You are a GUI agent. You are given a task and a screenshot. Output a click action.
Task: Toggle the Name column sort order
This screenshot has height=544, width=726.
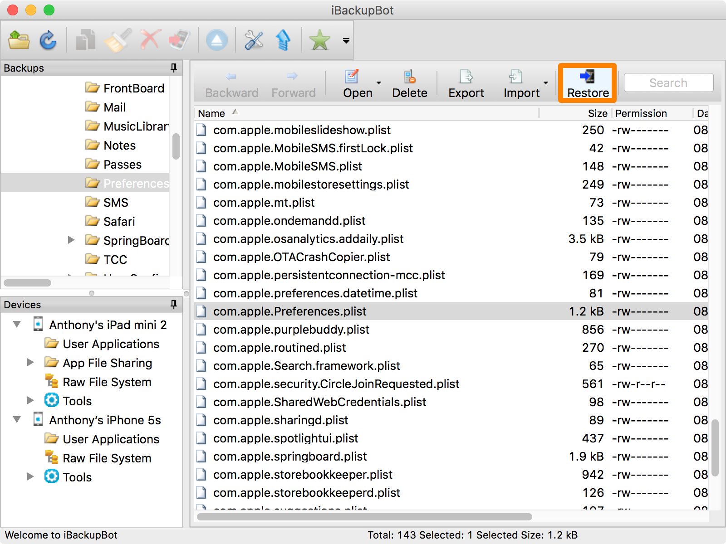(211, 113)
